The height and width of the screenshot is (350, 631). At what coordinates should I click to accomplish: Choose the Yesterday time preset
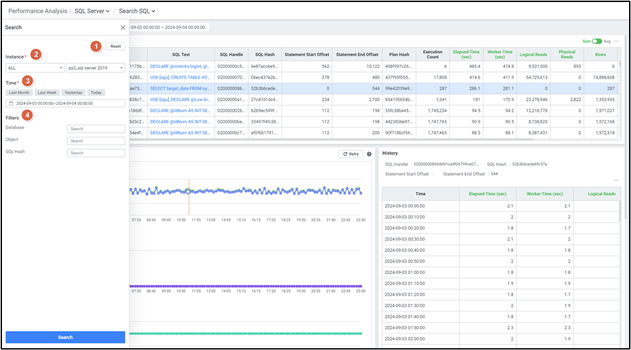pyautogui.click(x=73, y=93)
